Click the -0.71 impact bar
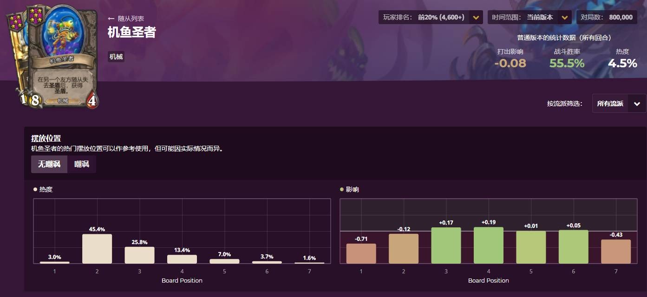 point(361,253)
